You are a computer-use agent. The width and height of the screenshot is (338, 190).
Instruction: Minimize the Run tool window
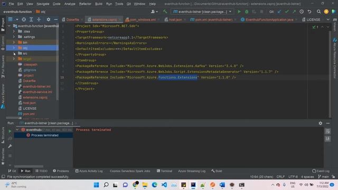click(x=328, y=123)
